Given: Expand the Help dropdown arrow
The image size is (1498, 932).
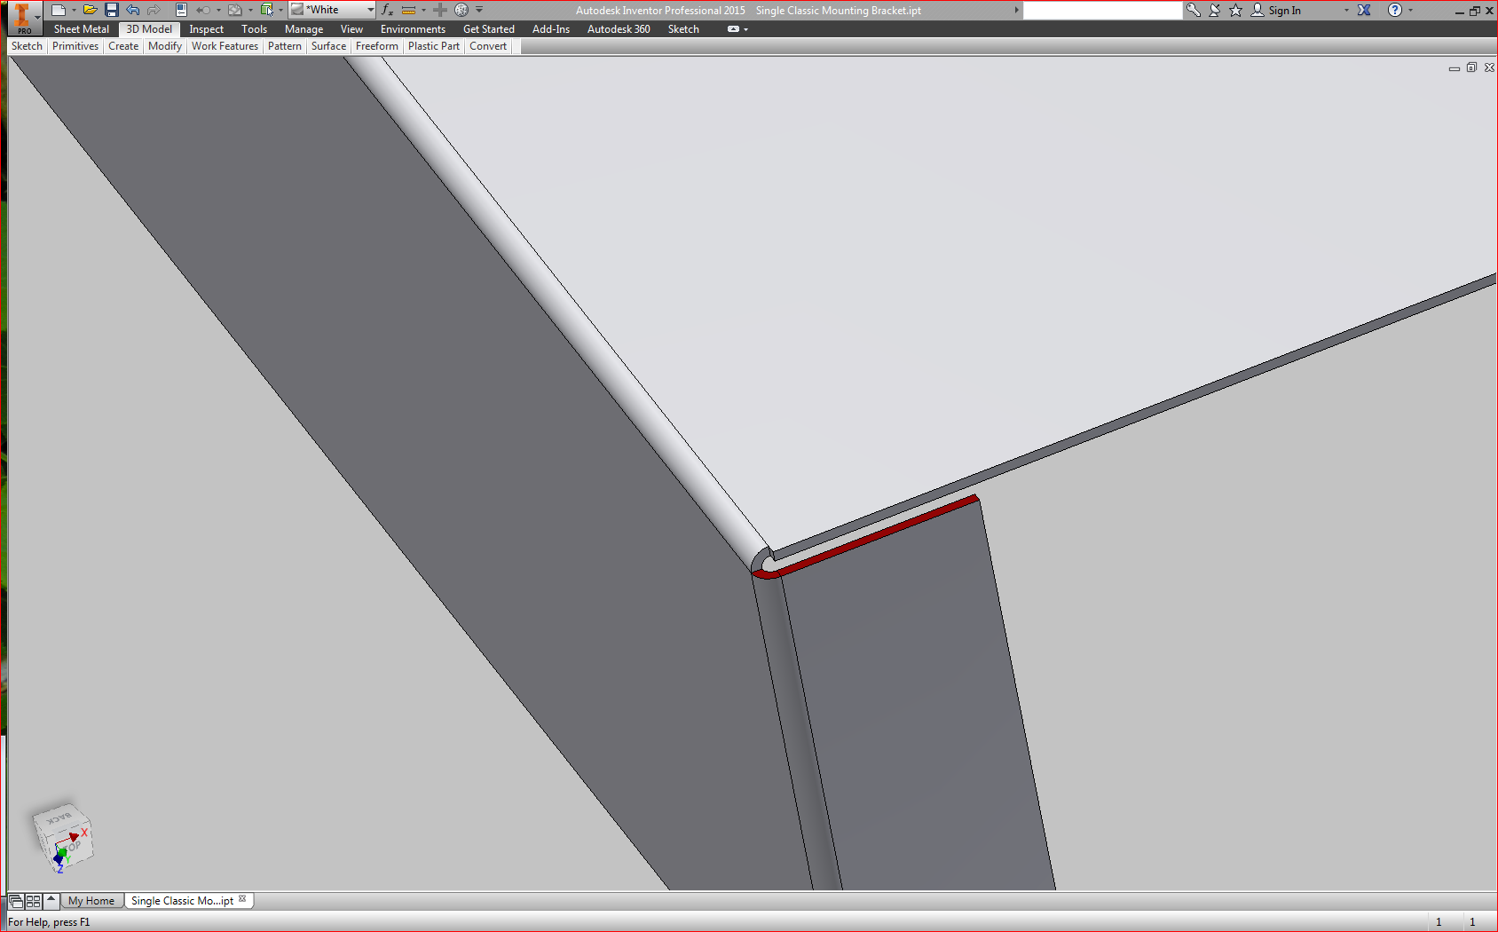Looking at the screenshot, I should [x=1410, y=10].
